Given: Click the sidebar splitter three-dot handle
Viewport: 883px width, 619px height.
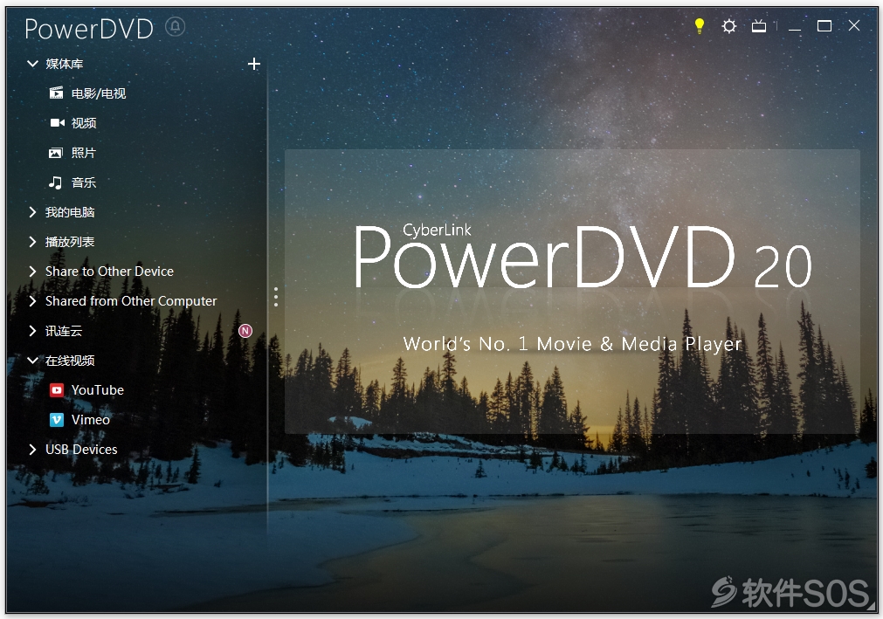Looking at the screenshot, I should tap(276, 297).
